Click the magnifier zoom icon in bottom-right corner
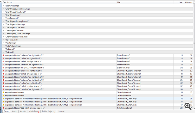The image size is (195, 113). click(187, 106)
